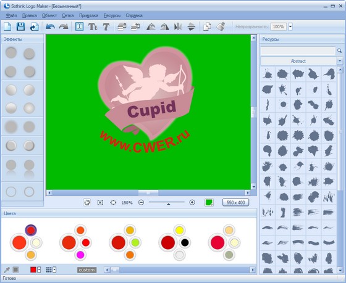346x283 pixels.
Task: Open the Привязка menu
Action: pos(89,15)
